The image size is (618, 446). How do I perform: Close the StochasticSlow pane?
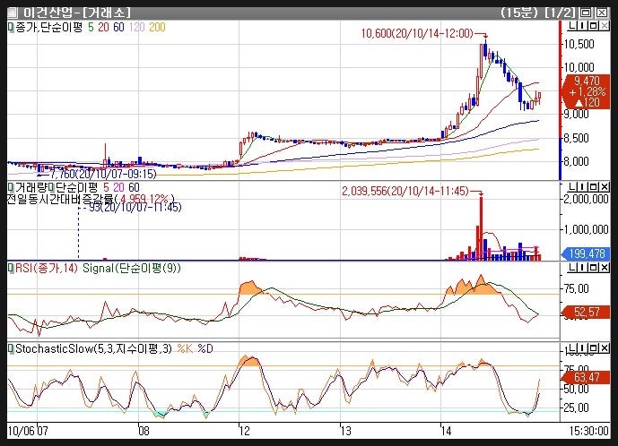[x=605, y=348]
